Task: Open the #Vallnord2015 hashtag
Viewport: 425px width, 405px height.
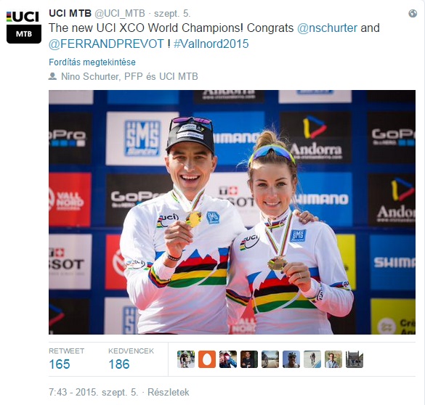Action: pos(211,44)
